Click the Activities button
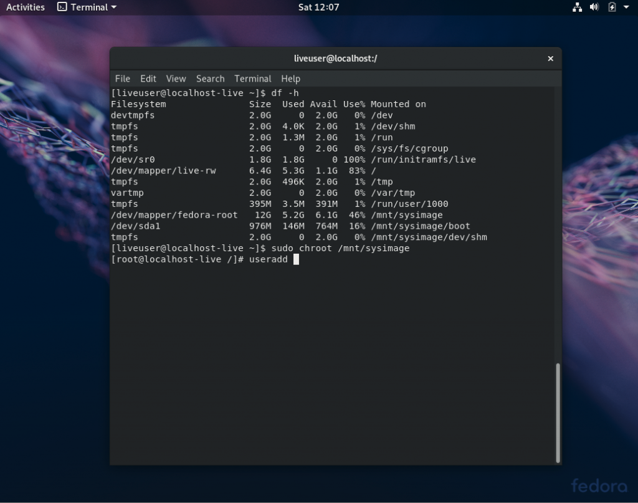This screenshot has width=638, height=503. click(x=25, y=7)
